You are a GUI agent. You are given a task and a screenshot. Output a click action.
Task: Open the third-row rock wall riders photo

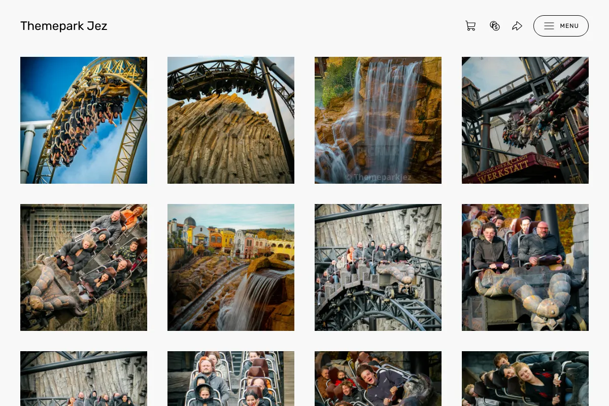tap(84, 379)
